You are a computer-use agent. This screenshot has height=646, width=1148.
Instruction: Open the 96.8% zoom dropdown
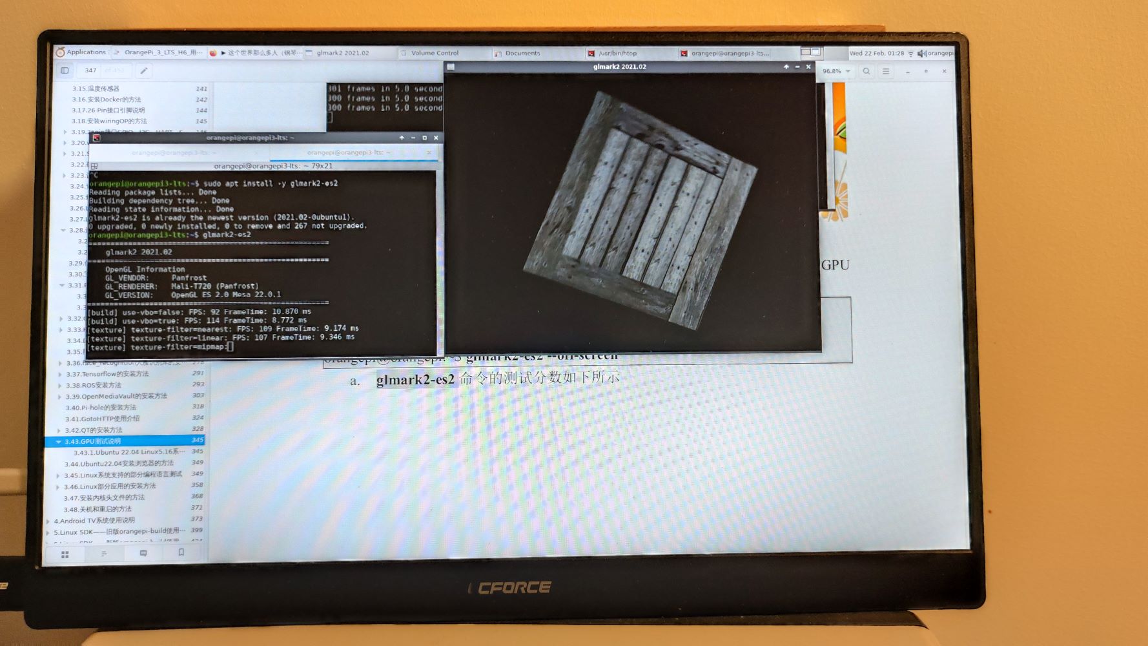836,71
